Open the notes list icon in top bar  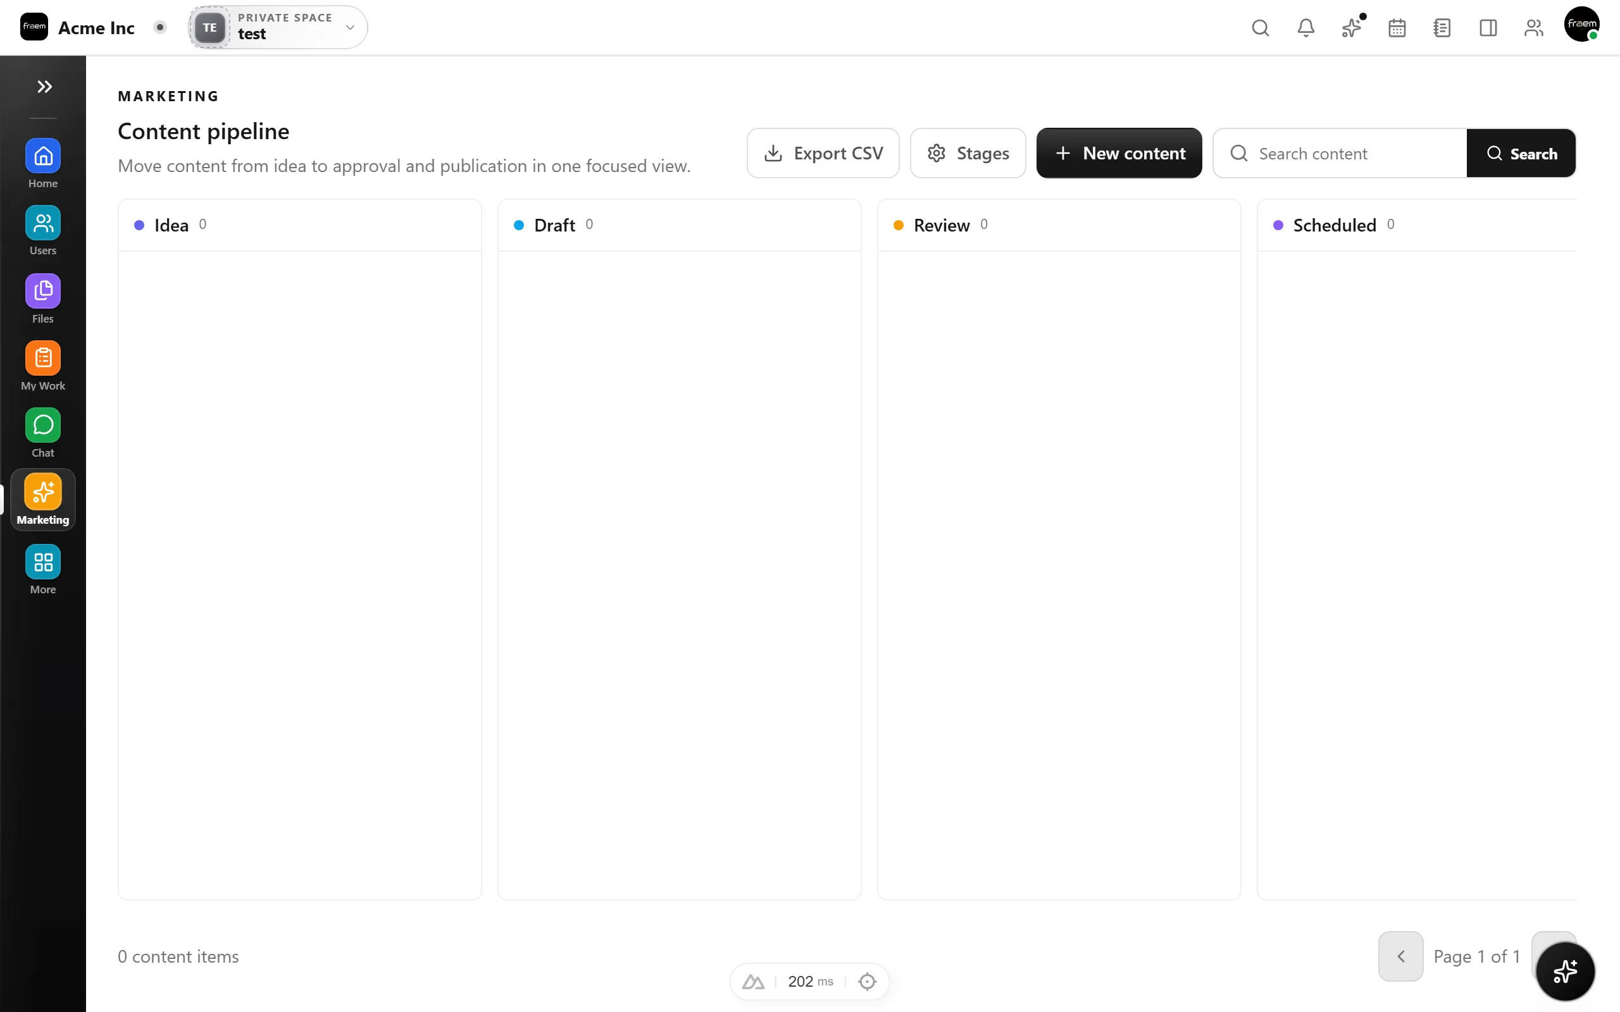[x=1442, y=27]
